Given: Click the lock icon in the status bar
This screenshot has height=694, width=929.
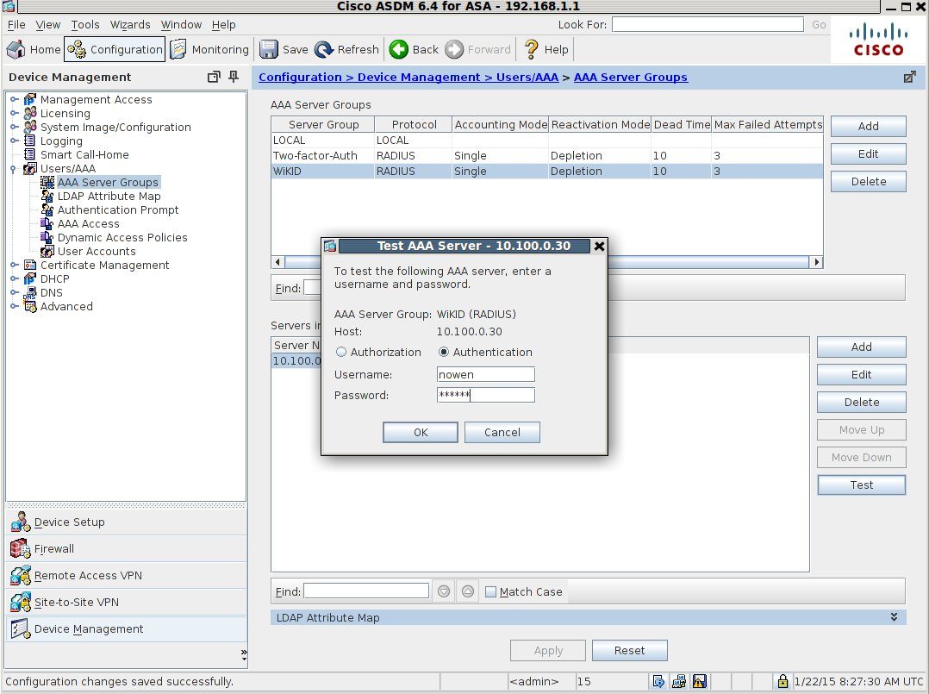Looking at the screenshot, I should [x=782, y=681].
